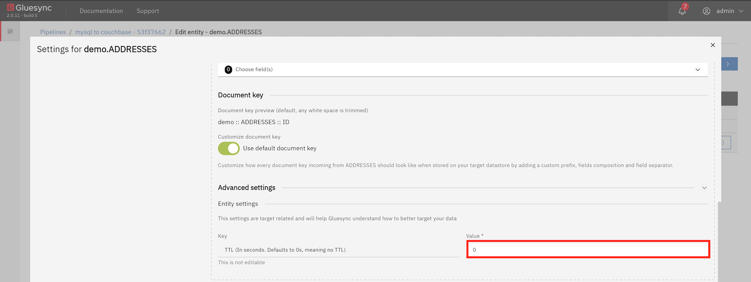Image resolution: width=751 pixels, height=282 pixels.
Task: Close the Settings dialog
Action: 713,45
